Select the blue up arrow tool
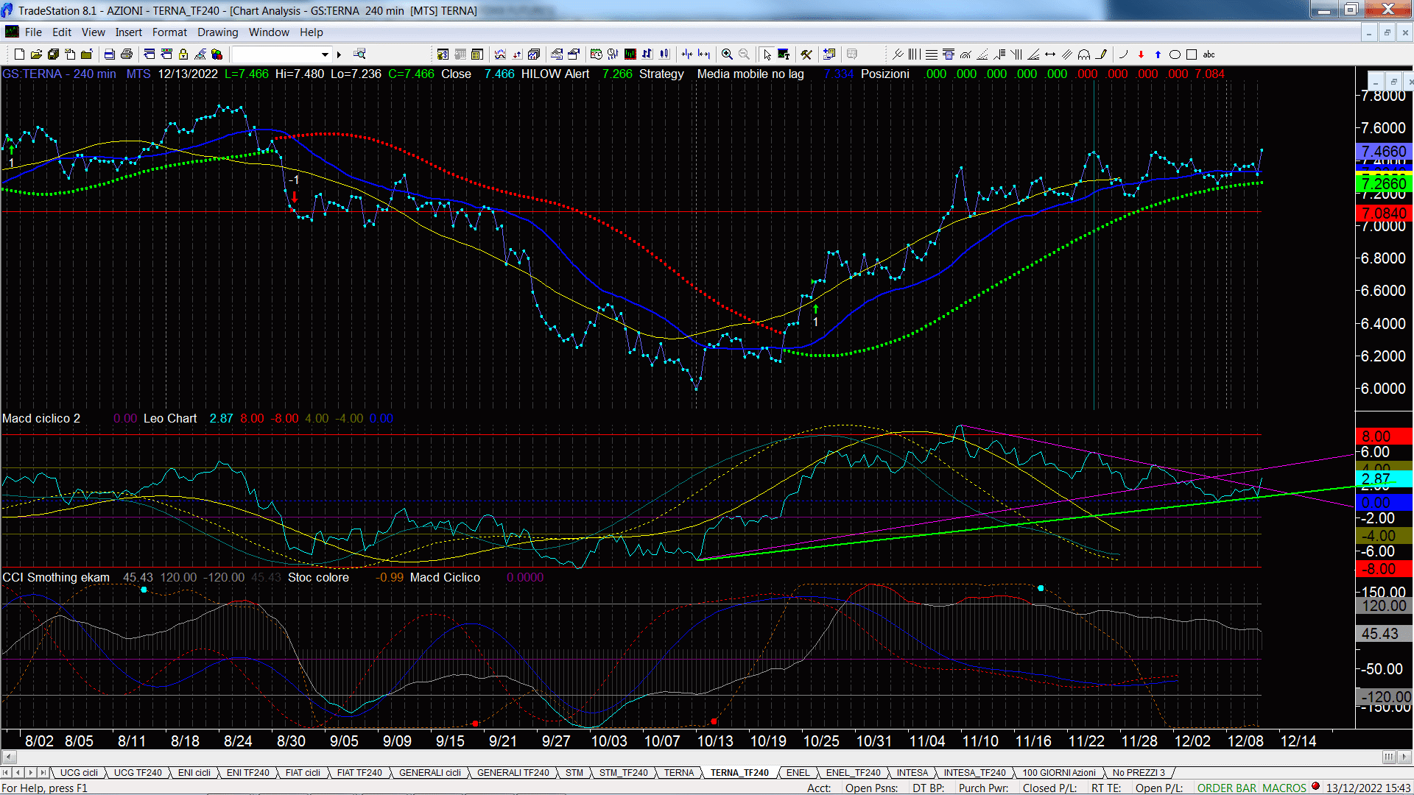Screen dimensions: 1414x795 click(1158, 54)
